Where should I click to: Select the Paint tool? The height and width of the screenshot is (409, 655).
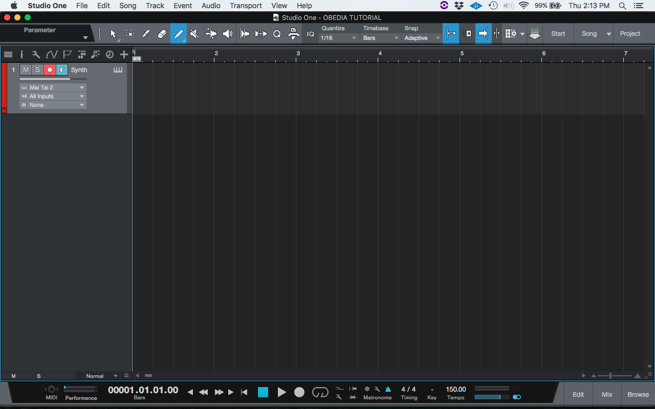coord(178,33)
